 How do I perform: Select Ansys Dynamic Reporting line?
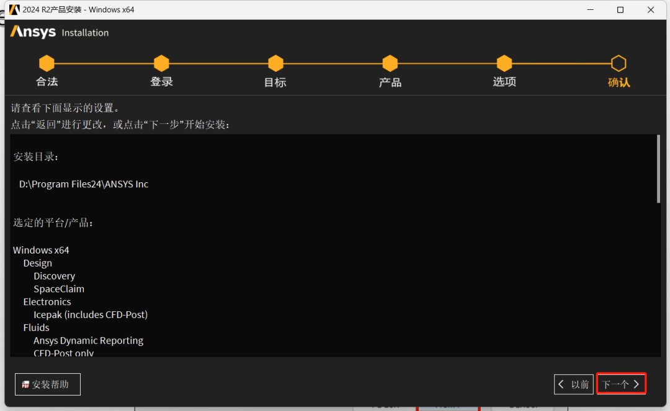click(89, 340)
